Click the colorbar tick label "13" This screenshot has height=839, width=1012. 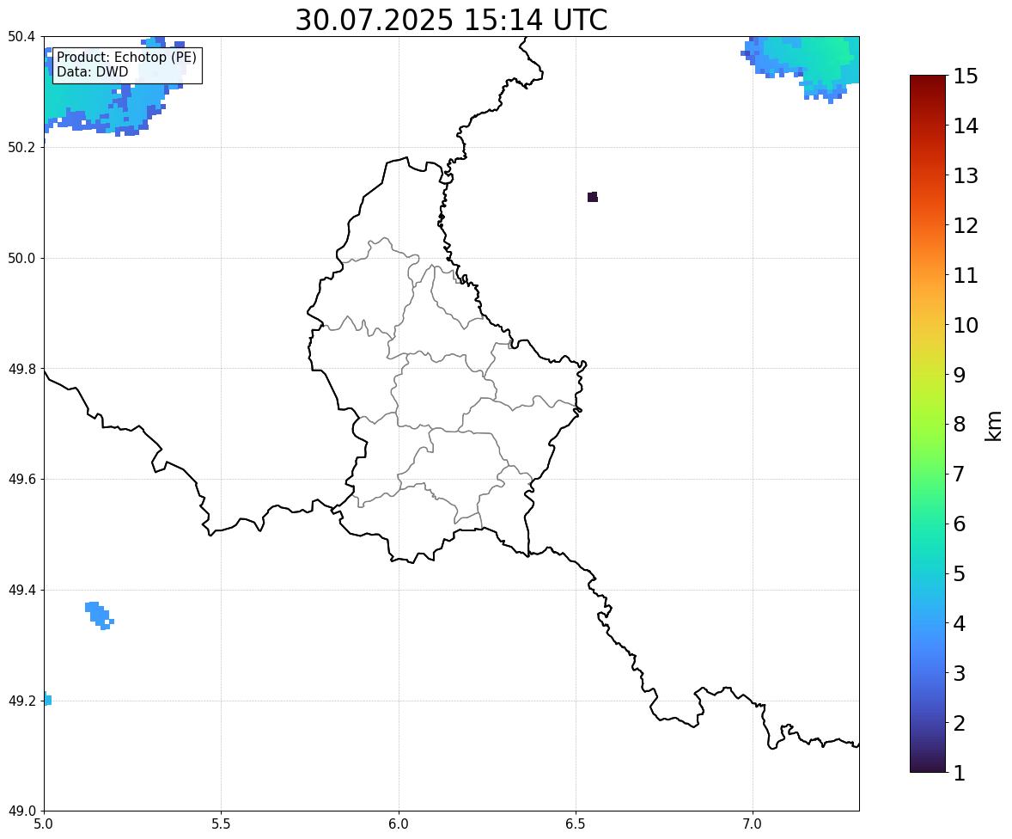click(x=966, y=175)
